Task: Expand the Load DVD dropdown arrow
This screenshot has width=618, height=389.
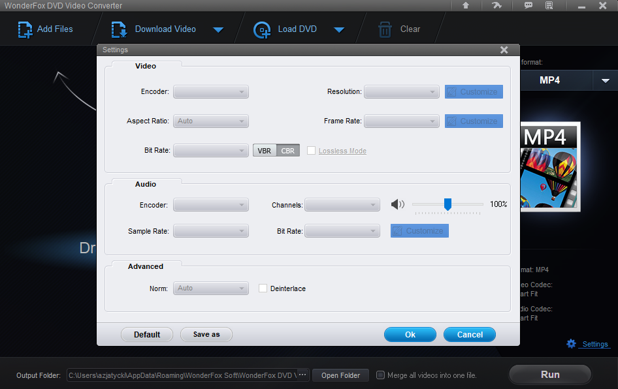Action: pos(339,30)
